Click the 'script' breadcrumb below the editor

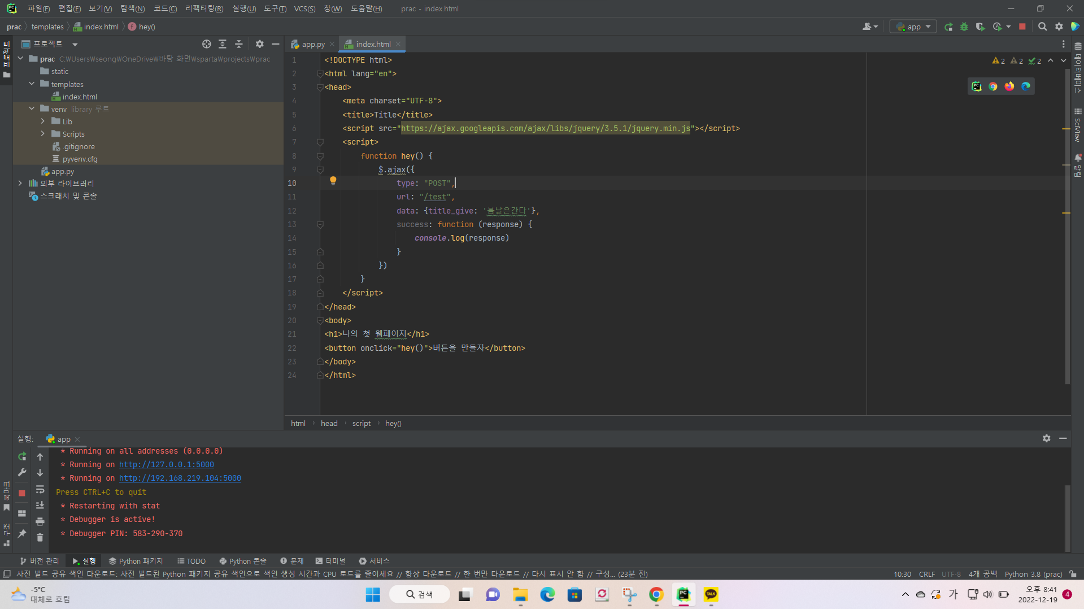362,423
